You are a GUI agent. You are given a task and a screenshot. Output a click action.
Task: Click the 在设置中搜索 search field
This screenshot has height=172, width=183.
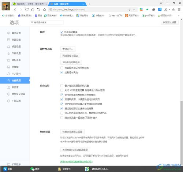pyautogui.click(x=46, y=22)
